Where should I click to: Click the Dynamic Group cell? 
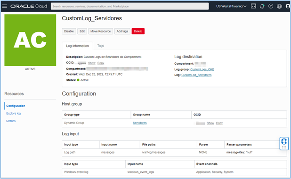74,123
